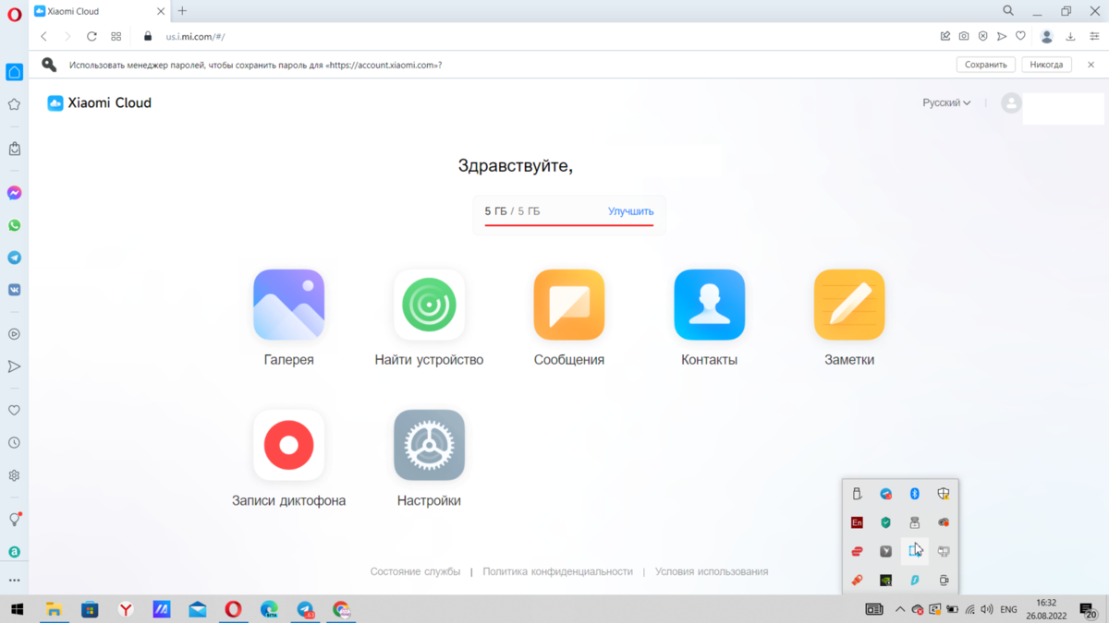Open the Галерея app
Image resolution: width=1109 pixels, height=623 pixels.
coord(288,306)
